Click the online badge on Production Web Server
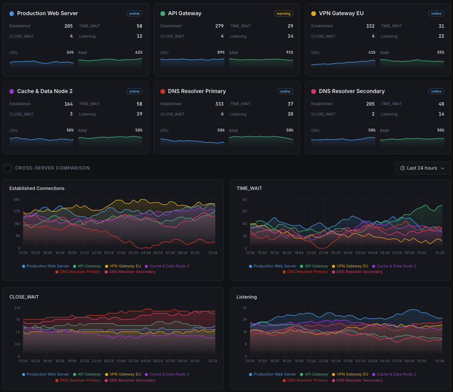 pos(134,13)
